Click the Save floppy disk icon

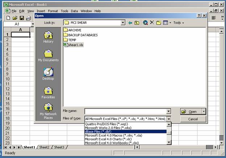[x=22, y=18]
